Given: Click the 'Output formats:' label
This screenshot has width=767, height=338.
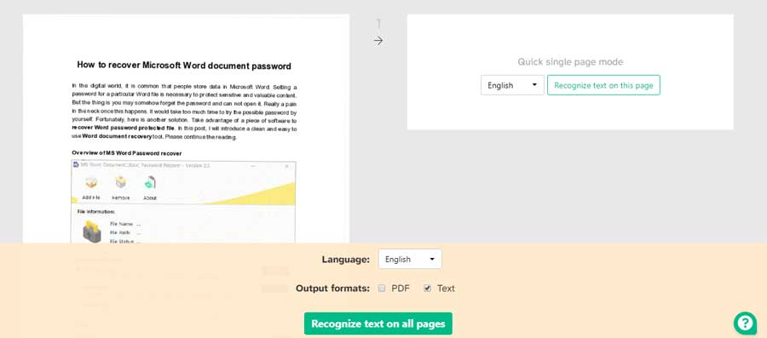Looking at the screenshot, I should 332,288.
